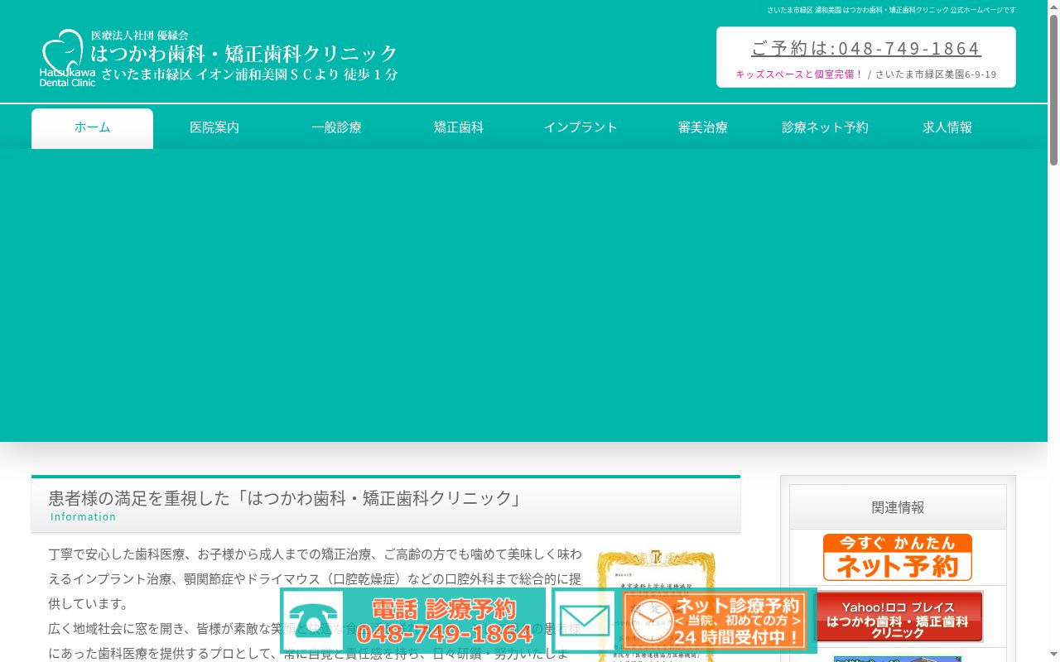Click the 医療法人社団 優縁会 text in header
1060x662 pixels.
coord(140,36)
